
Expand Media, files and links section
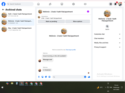[107, 43]
